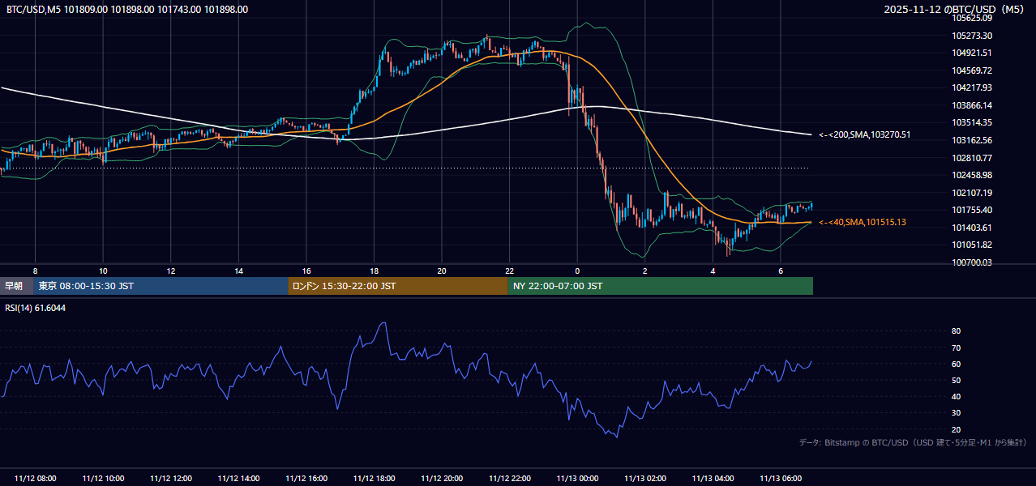Click price axis value 101403.61
Image resolution: width=1036 pixels, height=486 pixels.
[973, 228]
